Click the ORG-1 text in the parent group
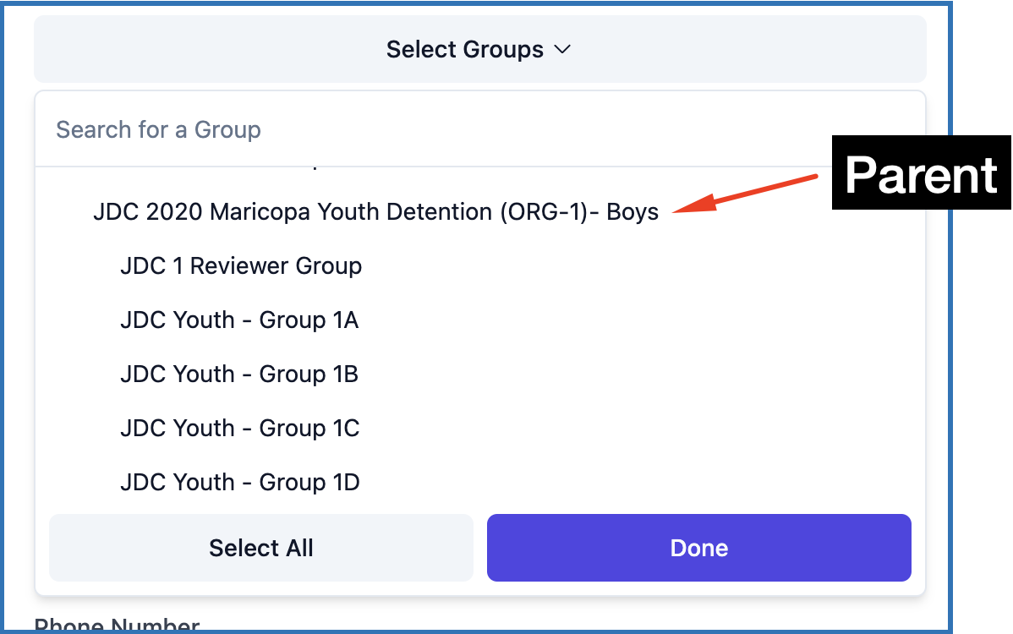Screen dimensions: 1013x634 pos(543,212)
